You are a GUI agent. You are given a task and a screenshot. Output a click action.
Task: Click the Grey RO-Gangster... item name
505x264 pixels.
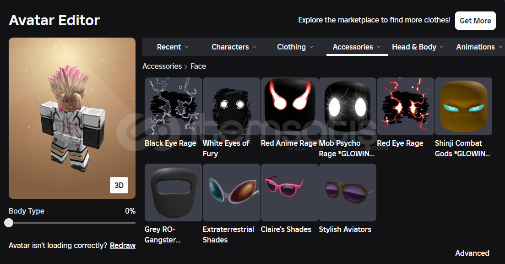163,234
